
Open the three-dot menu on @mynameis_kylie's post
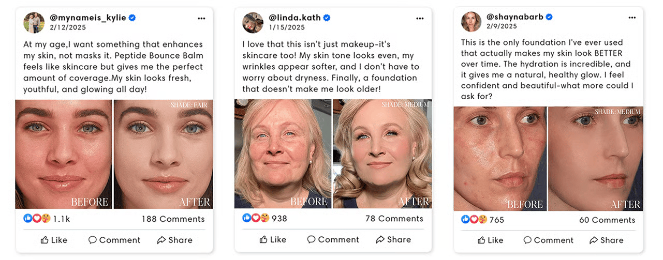point(201,18)
